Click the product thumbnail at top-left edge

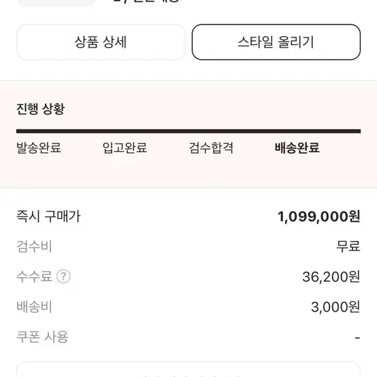[56, 3]
